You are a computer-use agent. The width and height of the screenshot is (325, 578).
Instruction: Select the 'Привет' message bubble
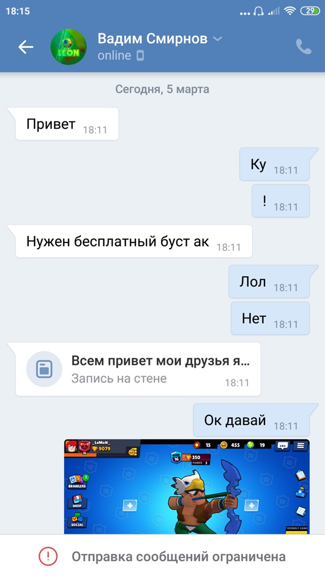click(x=67, y=124)
